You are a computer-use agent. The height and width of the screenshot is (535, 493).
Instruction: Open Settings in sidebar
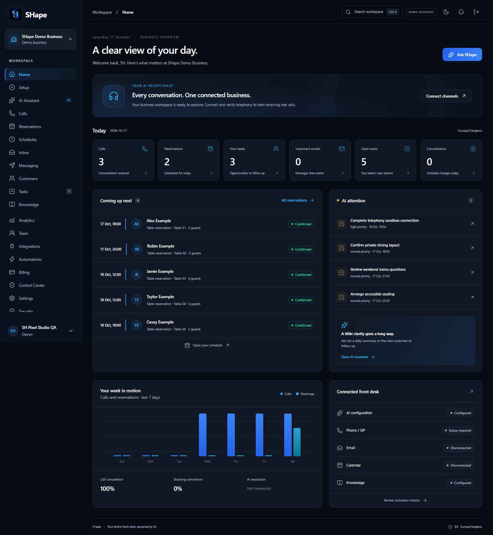point(40,298)
